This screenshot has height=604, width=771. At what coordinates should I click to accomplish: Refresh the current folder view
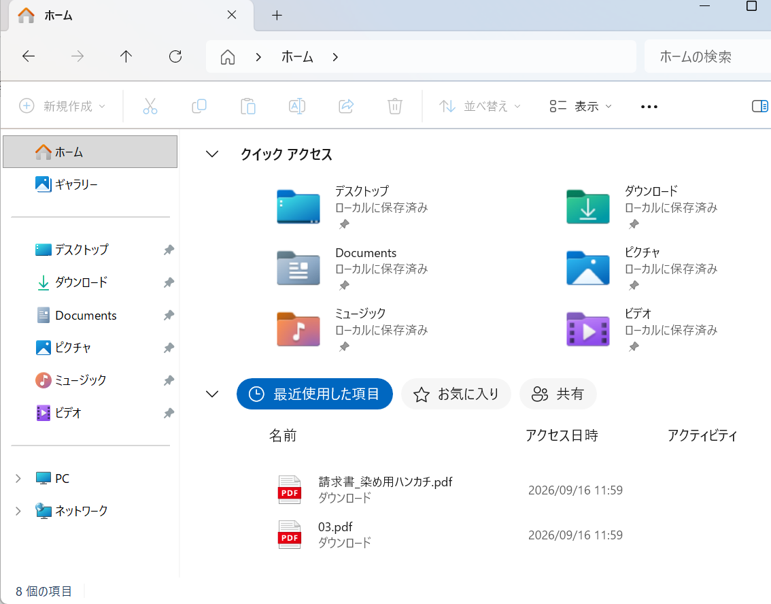(x=175, y=56)
